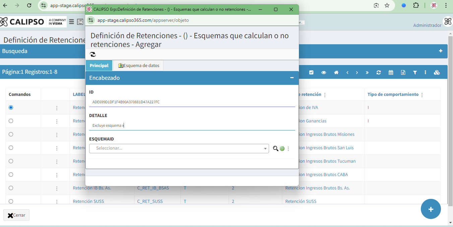Open row menu dots for Retencion Ganancias row
Screen dimensions: 453x227
[x=57, y=121]
